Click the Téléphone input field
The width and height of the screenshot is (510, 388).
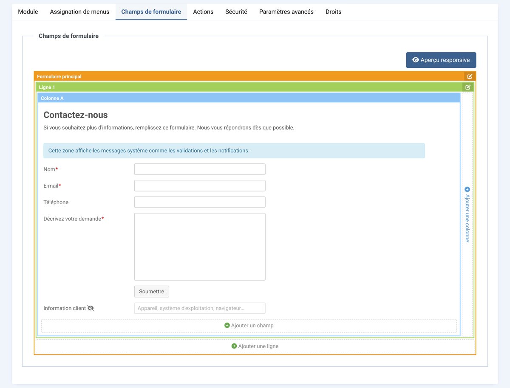tap(200, 202)
